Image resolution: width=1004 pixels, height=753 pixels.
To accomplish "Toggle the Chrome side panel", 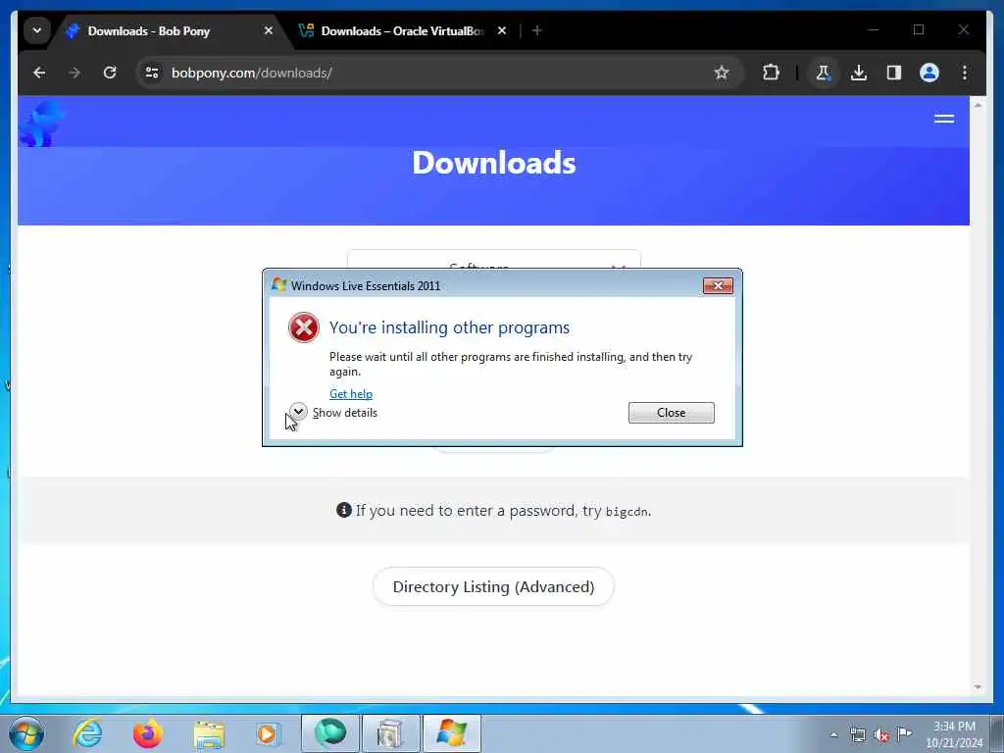I will point(894,73).
